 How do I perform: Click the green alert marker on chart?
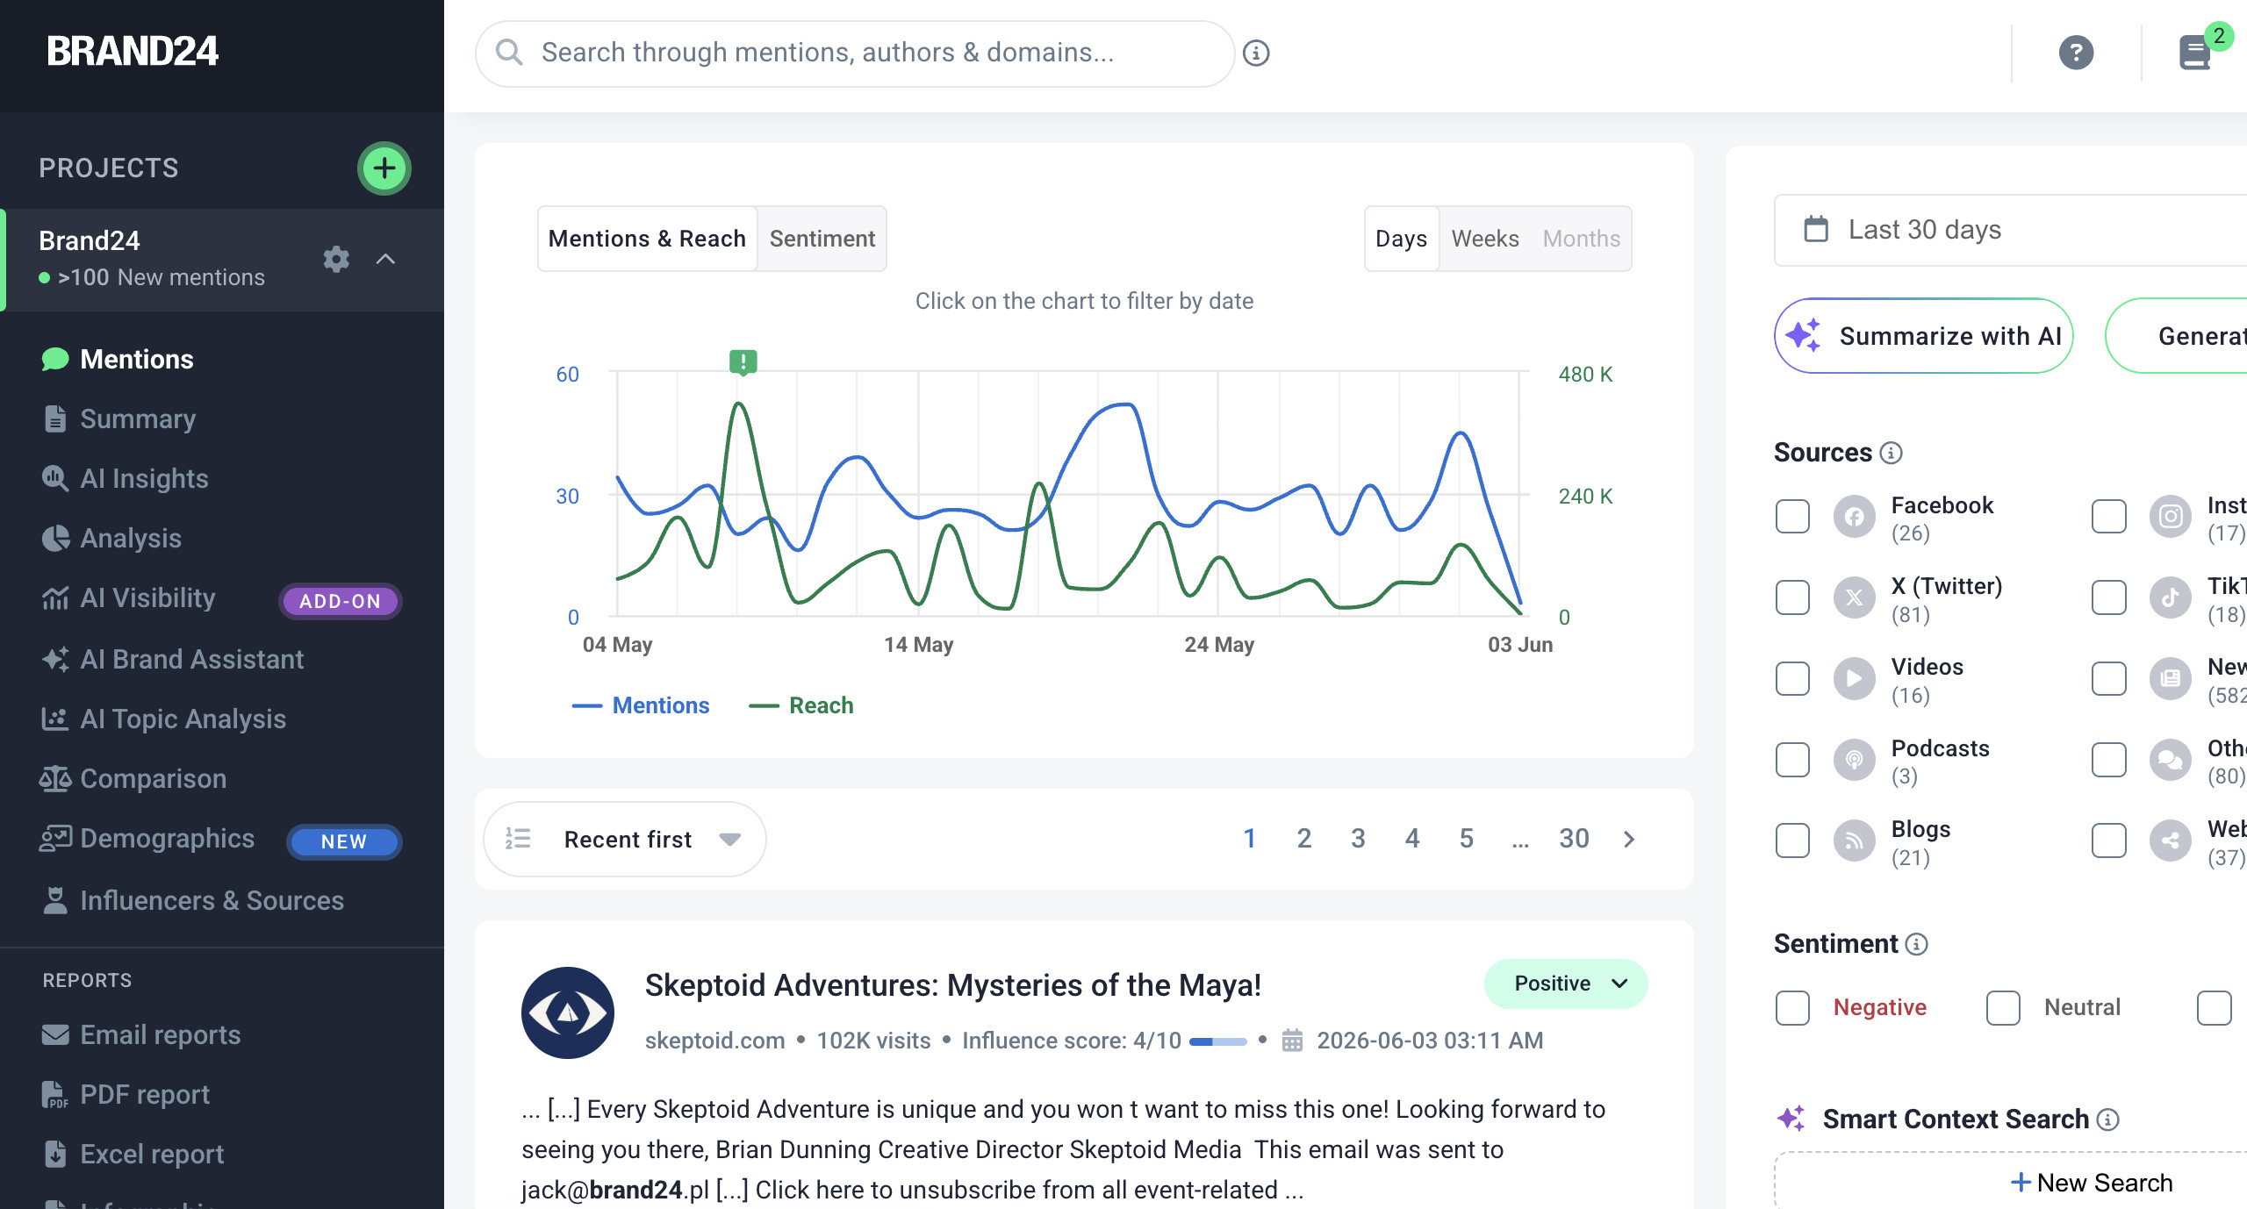click(743, 361)
